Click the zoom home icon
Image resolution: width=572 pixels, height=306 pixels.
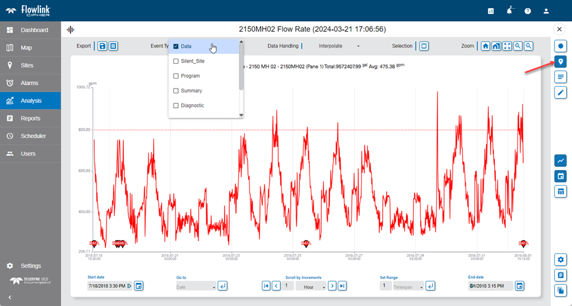pyautogui.click(x=485, y=46)
